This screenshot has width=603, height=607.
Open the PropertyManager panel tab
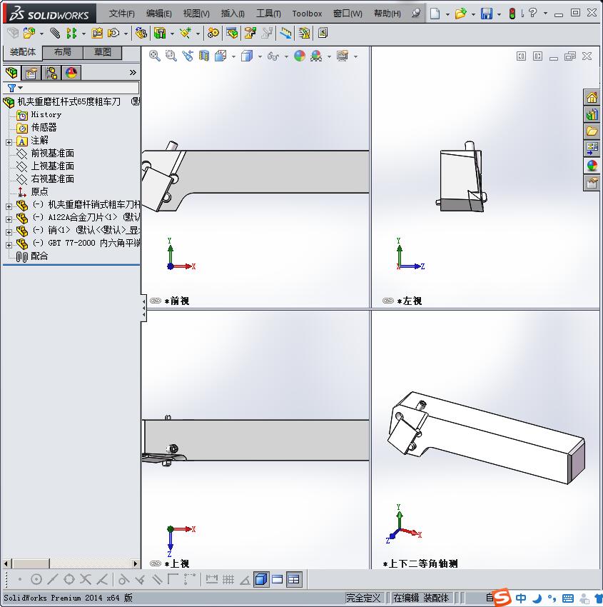click(x=31, y=73)
